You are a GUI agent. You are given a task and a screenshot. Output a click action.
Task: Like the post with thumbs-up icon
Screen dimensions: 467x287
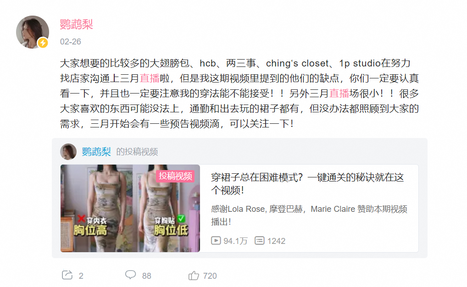pyautogui.click(x=194, y=276)
